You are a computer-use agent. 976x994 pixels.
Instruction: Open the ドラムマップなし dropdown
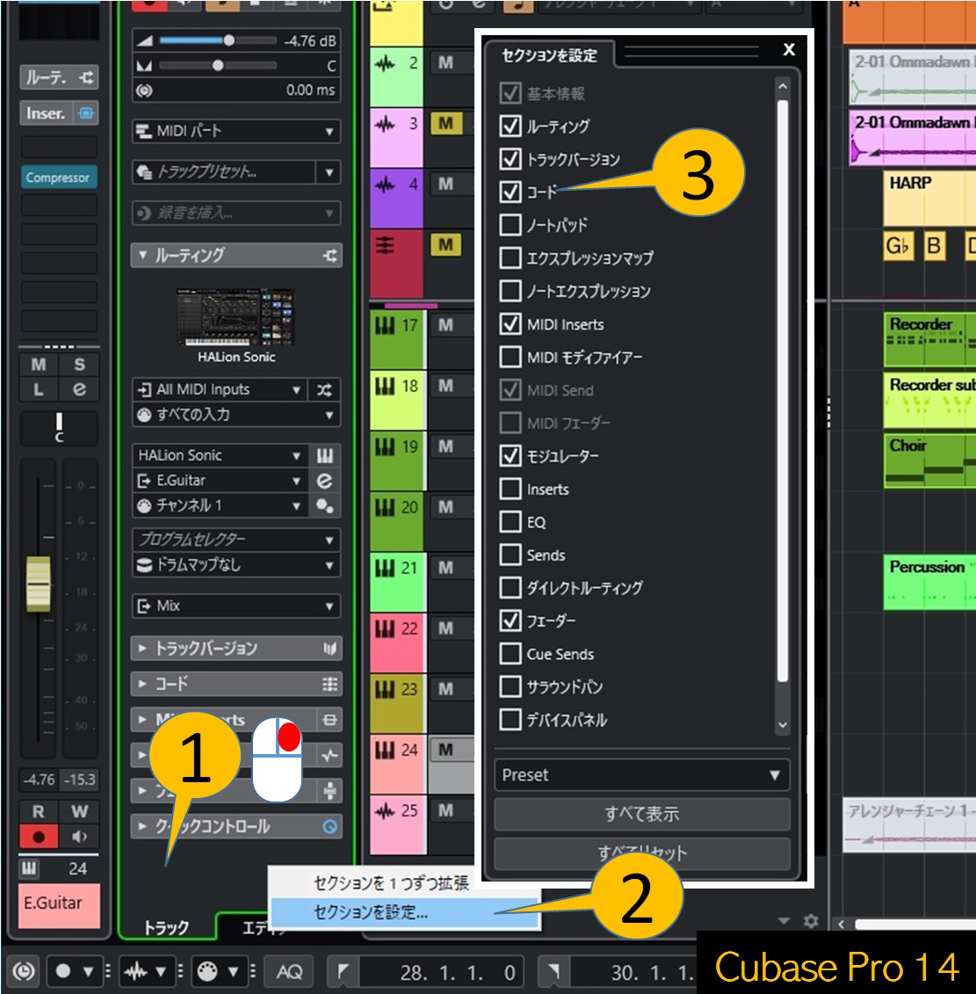(235, 565)
